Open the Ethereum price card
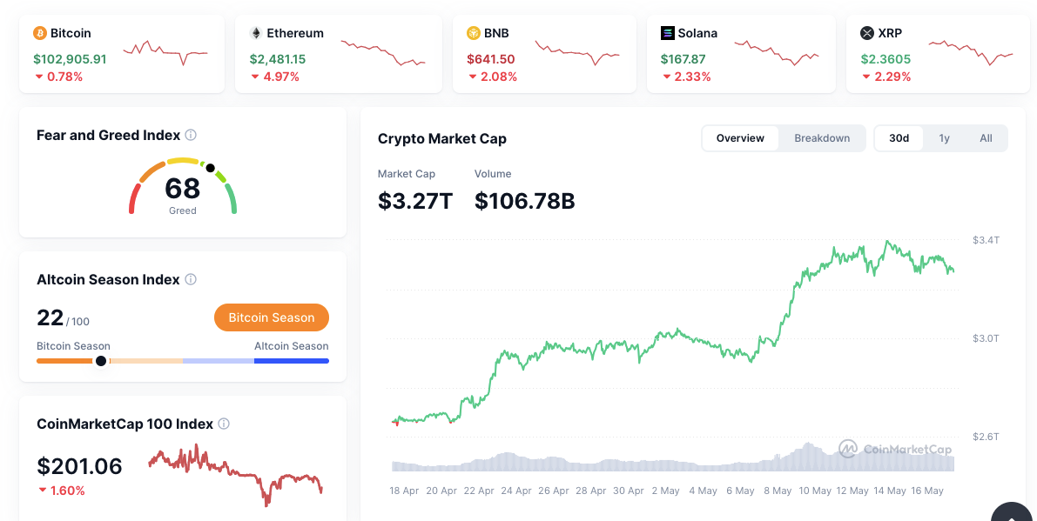This screenshot has width=1037, height=521. [x=338, y=54]
